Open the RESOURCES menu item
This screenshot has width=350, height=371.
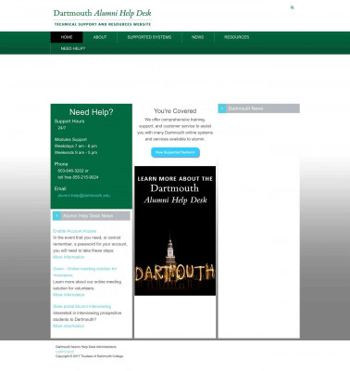coord(236,37)
